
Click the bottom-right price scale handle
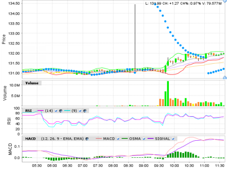click(225, 77)
